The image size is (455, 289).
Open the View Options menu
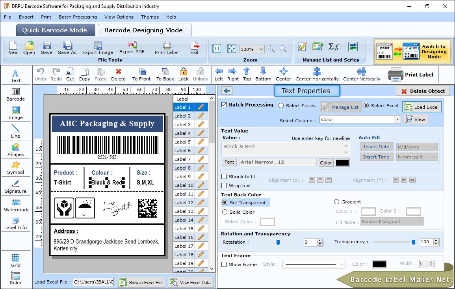[x=119, y=17]
